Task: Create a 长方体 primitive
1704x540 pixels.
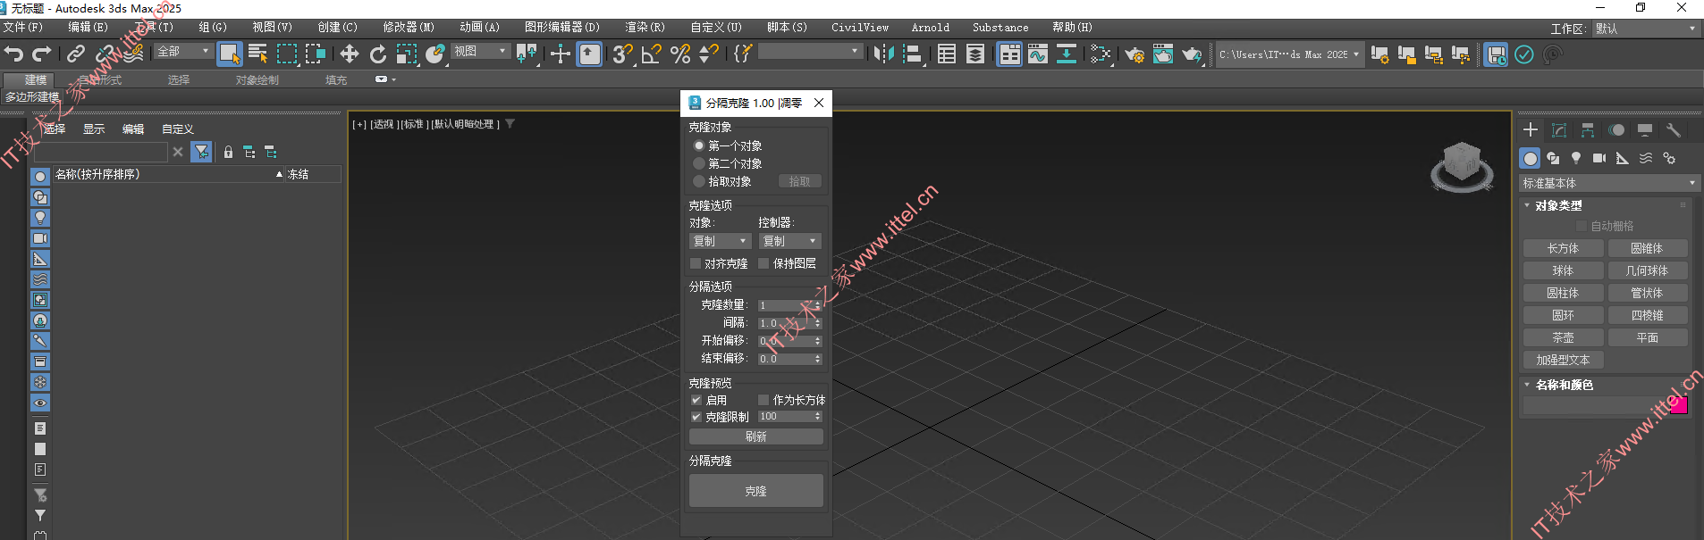Action: point(1563,249)
